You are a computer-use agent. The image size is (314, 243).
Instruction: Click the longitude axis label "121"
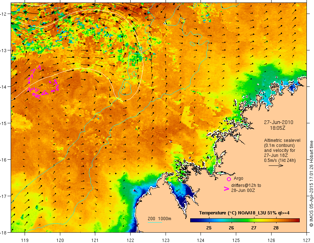click(95, 240)
